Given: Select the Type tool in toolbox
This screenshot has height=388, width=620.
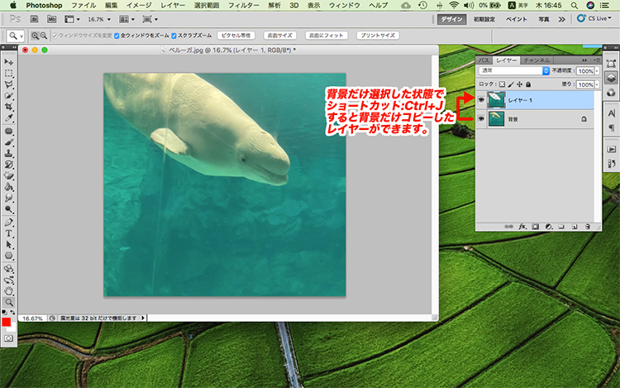Looking at the screenshot, I should (x=9, y=233).
